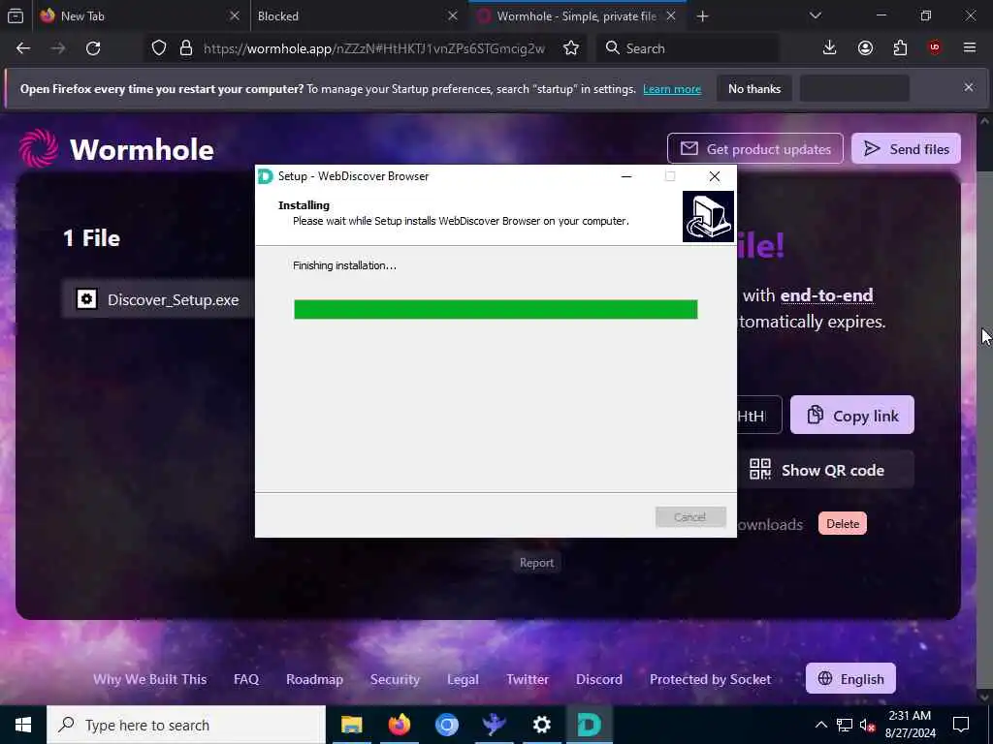
Task: Select the Discover_Setup.exe file entry
Action: click(x=158, y=299)
